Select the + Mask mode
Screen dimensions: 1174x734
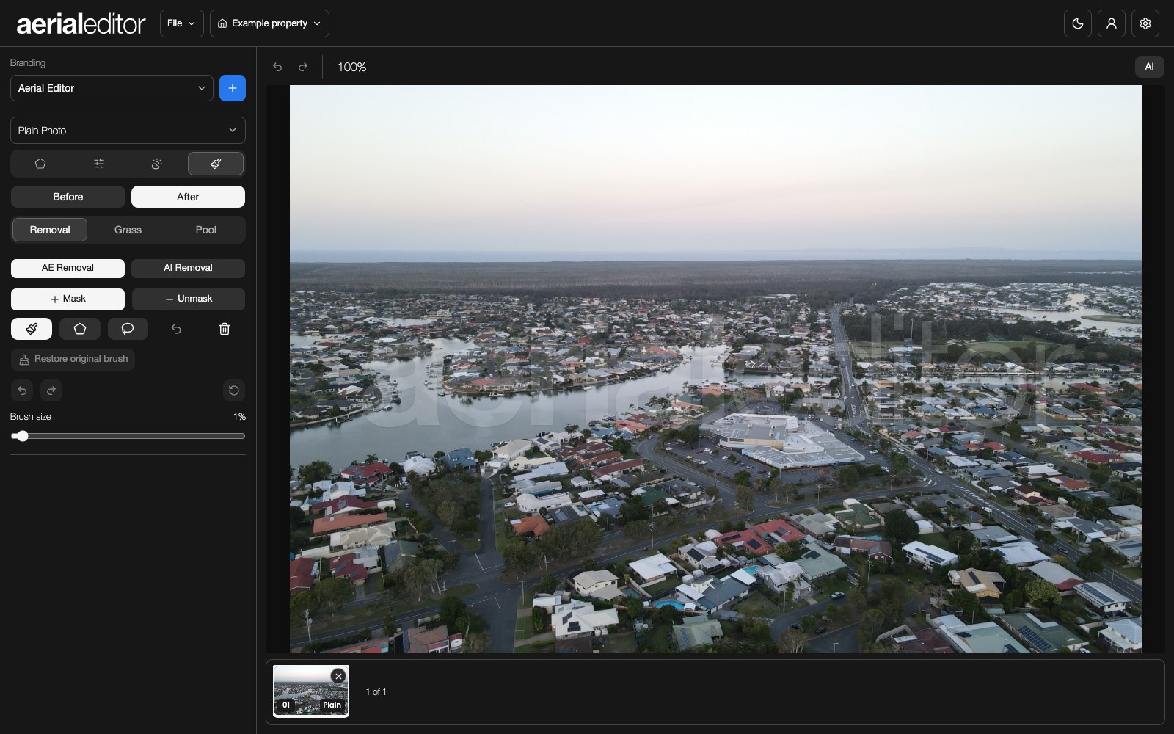point(68,299)
